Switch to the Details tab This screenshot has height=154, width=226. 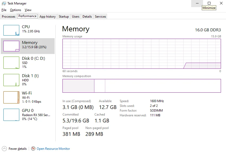tap(87, 17)
